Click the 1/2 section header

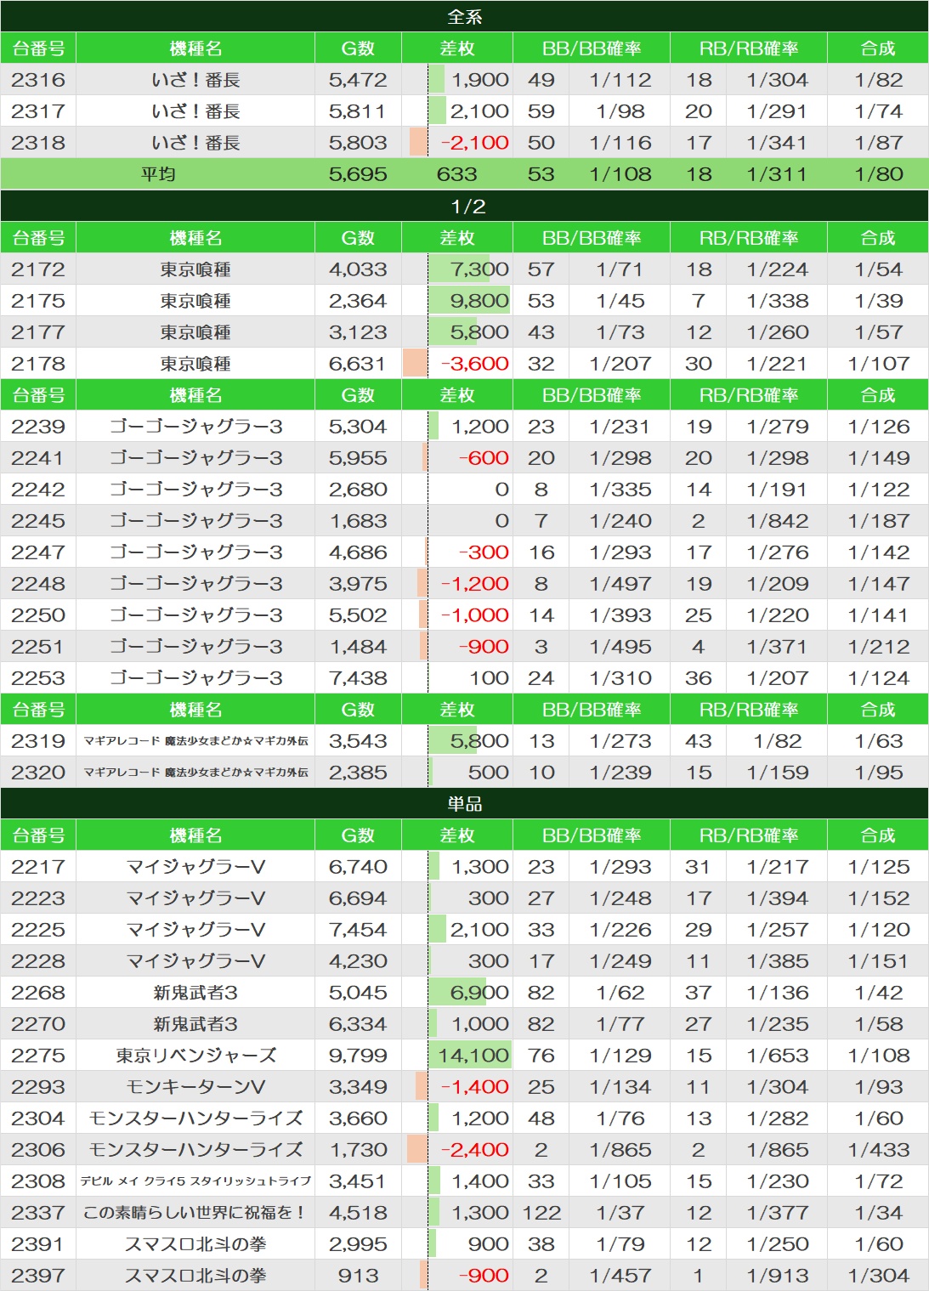pos(464,207)
